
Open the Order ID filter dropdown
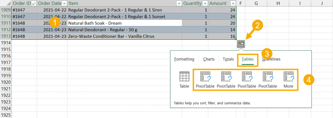33,3
